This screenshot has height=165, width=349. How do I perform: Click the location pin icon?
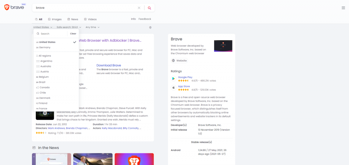click(150, 27)
